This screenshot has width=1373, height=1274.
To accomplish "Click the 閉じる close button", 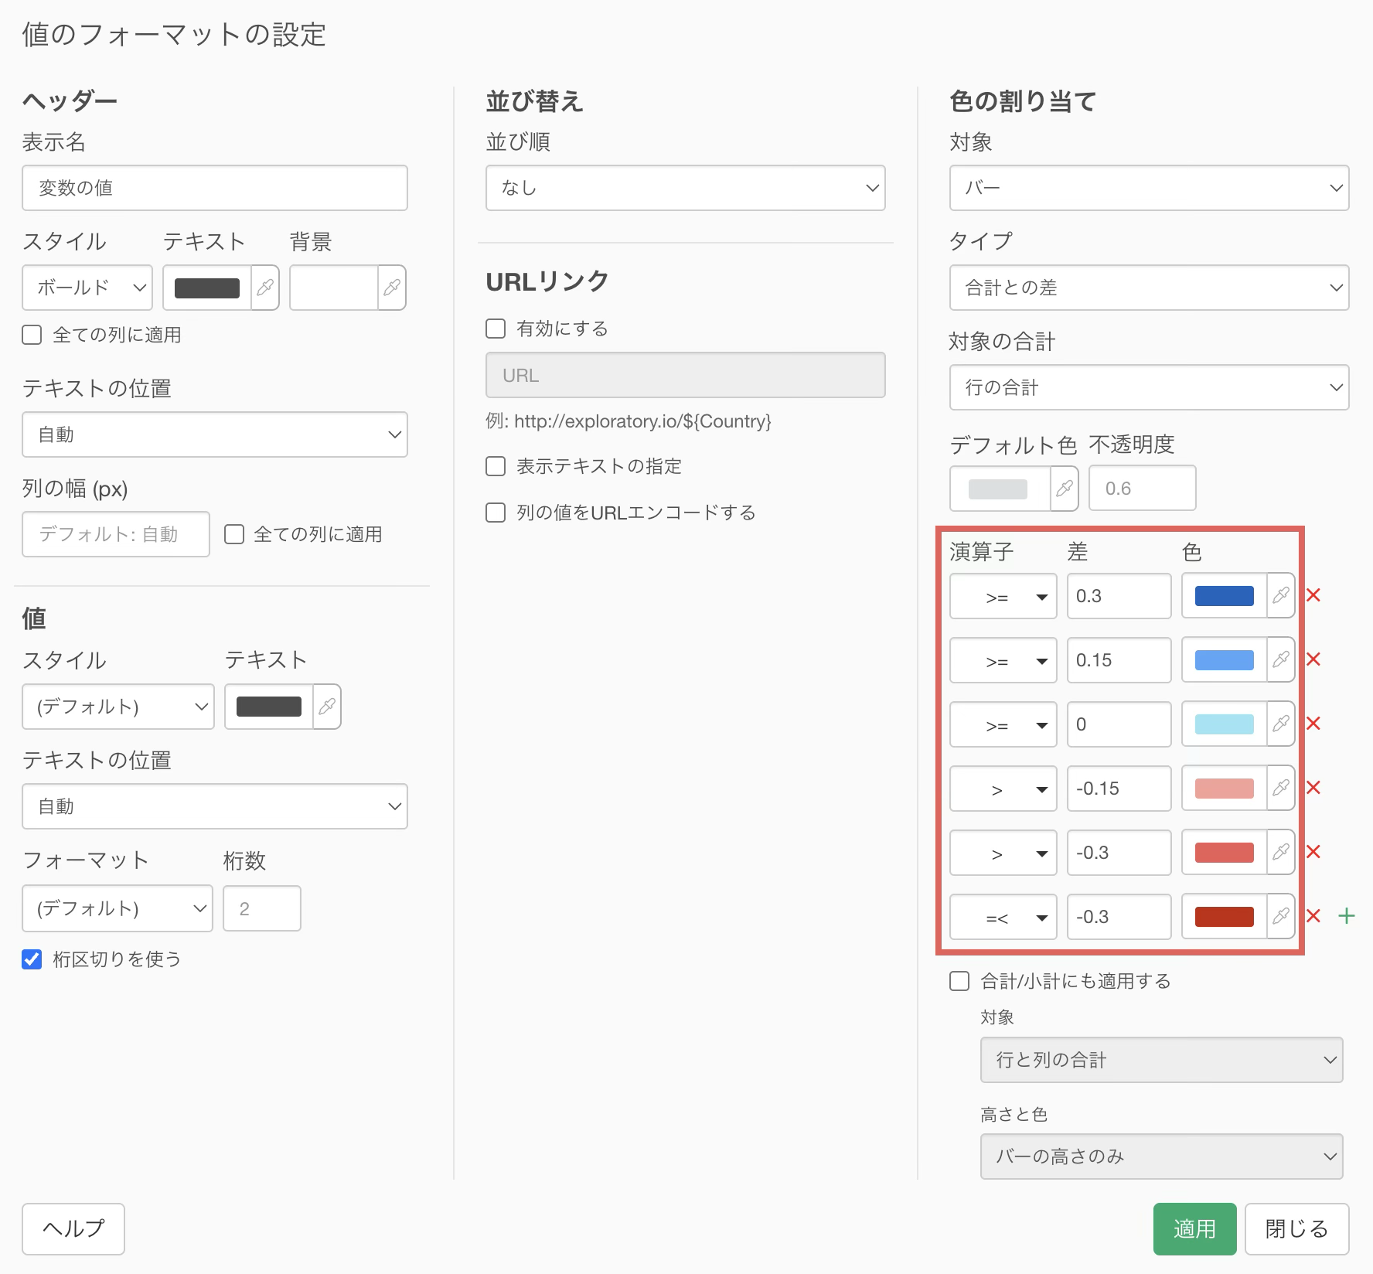I will pos(1297,1229).
